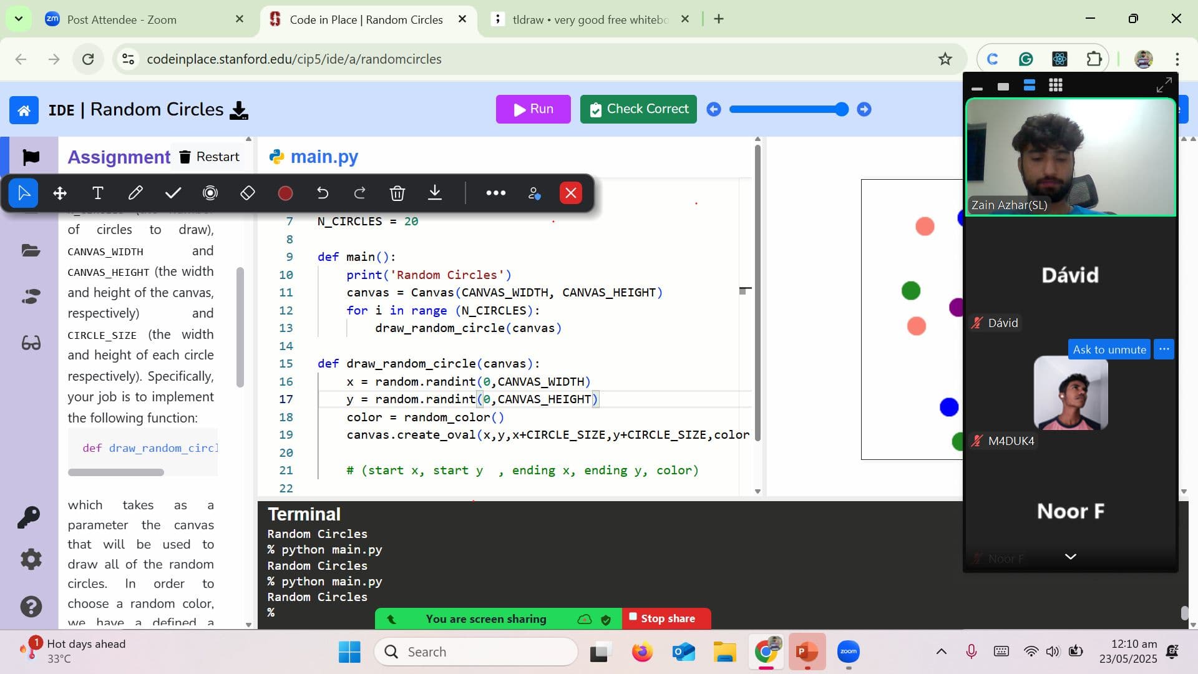The image size is (1198, 674).
Task: Select the Eraser in the annotation toolbar
Action: (248, 193)
